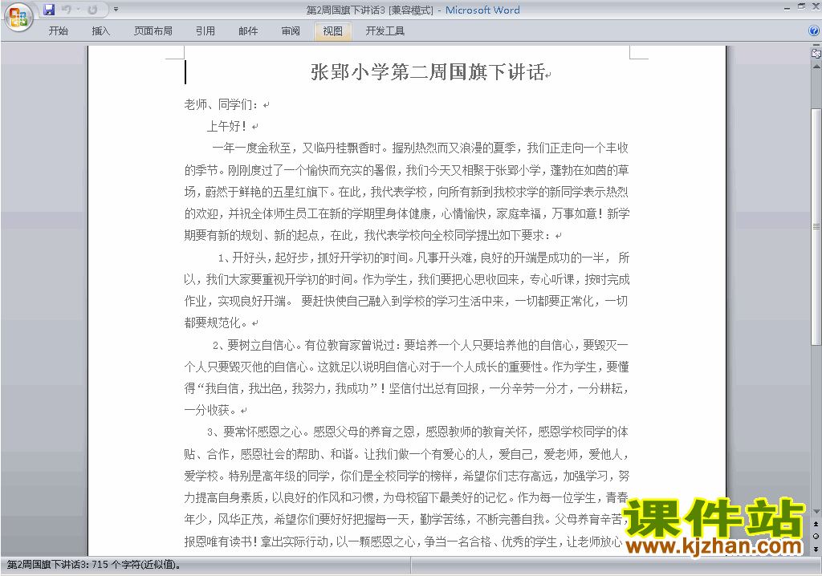Viewport: 822px width, 576px height.
Task: Click the line beginning 期要有新的规划
Action: 368,236
